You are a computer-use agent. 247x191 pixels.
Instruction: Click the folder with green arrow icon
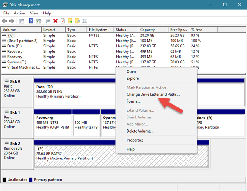click(x=70, y=21)
